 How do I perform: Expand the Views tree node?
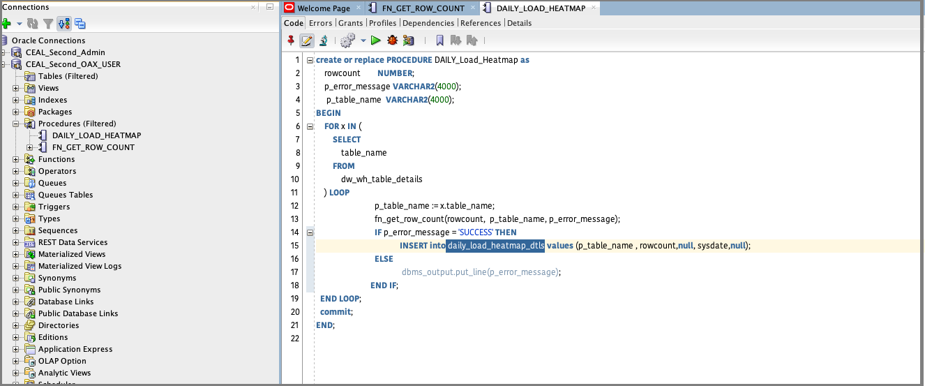click(16, 89)
